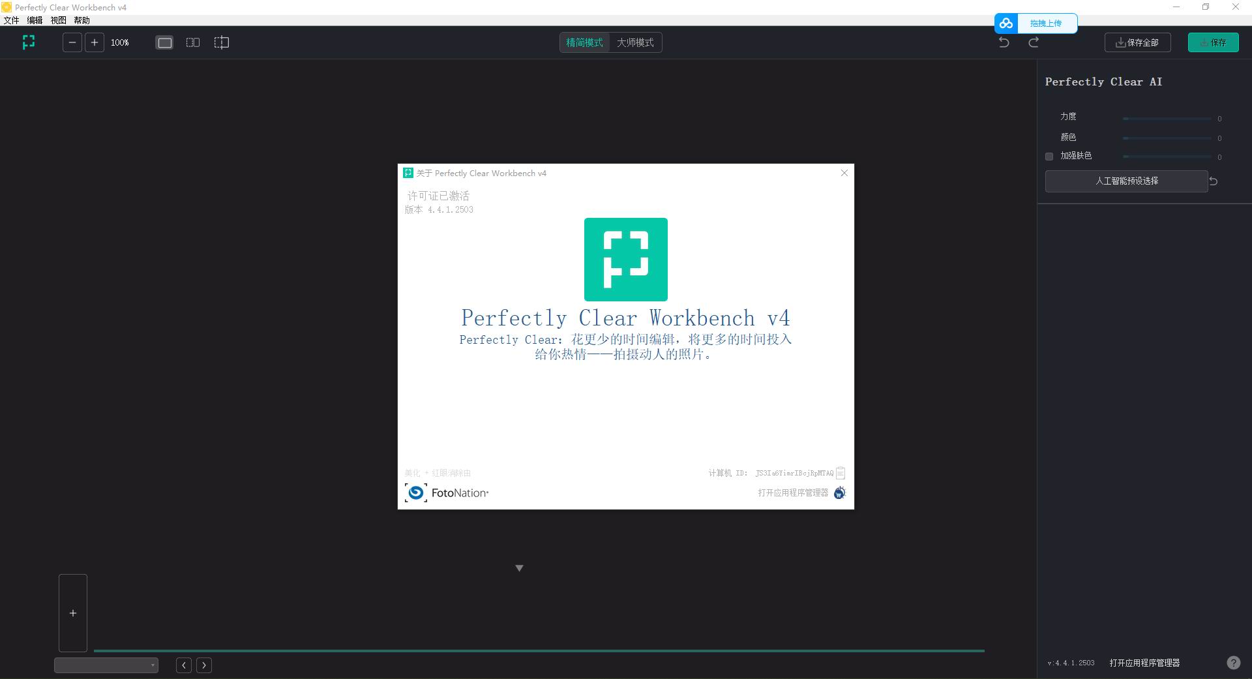Click the apps manager icon in the About dialog

(840, 492)
